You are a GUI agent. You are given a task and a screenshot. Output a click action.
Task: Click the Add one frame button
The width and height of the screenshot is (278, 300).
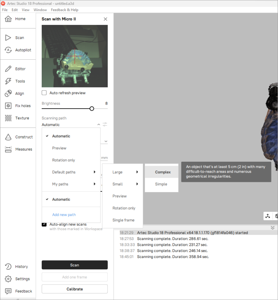tap(75, 277)
